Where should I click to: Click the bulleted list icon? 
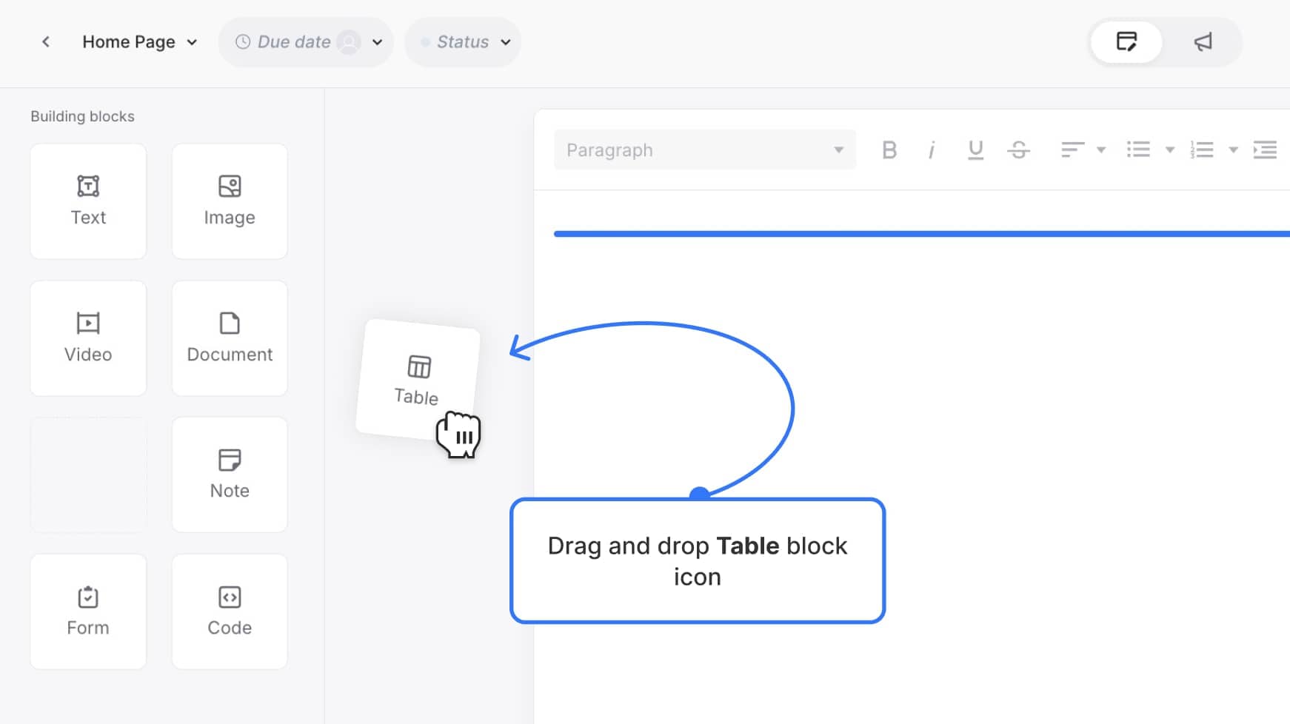click(x=1138, y=150)
